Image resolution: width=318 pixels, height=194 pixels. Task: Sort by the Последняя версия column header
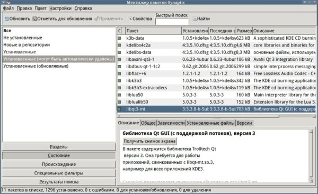click(222, 31)
